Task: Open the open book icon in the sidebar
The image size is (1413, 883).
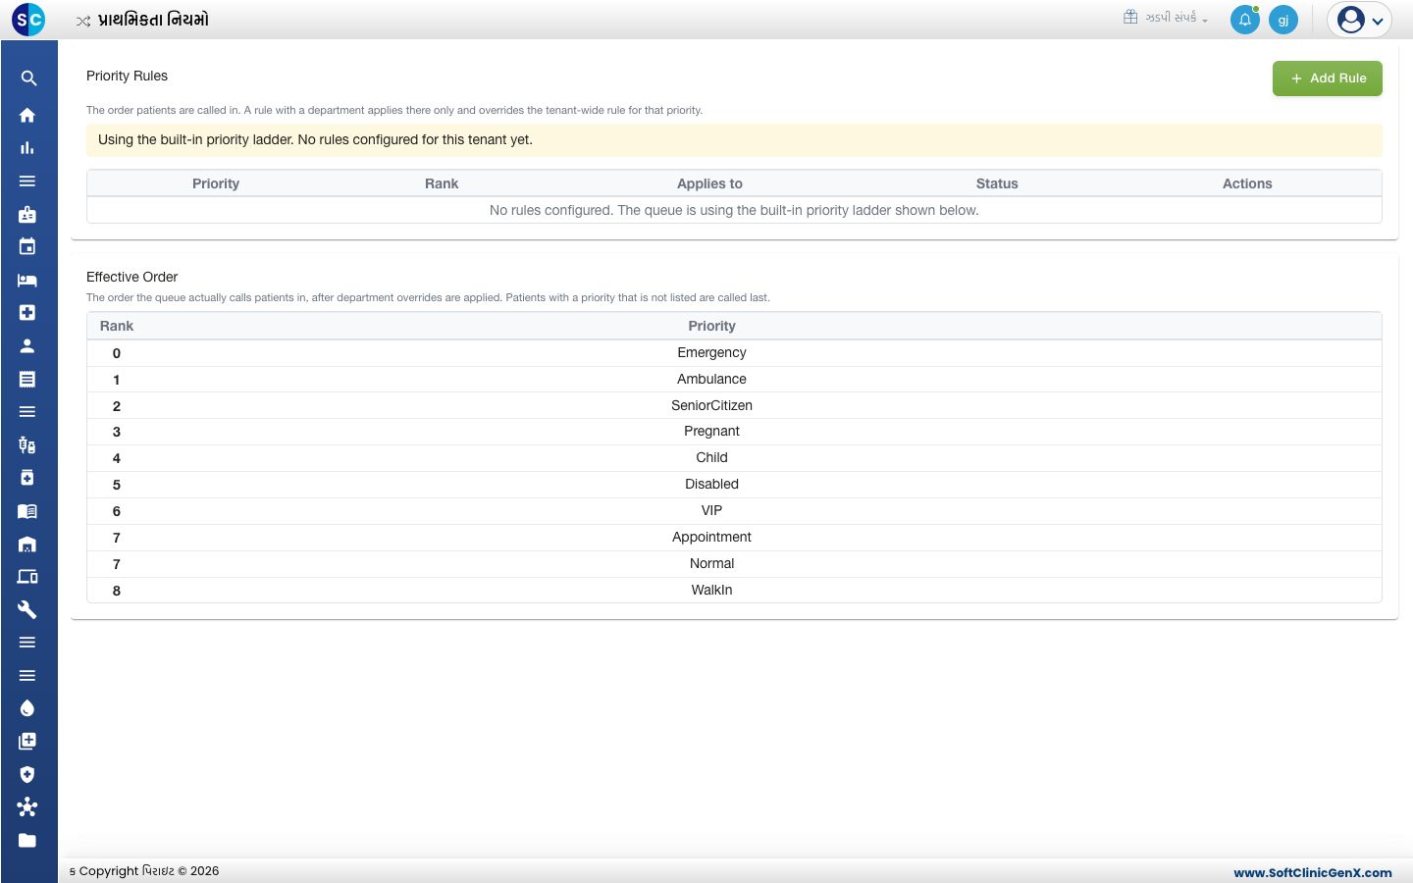Action: coord(27,511)
